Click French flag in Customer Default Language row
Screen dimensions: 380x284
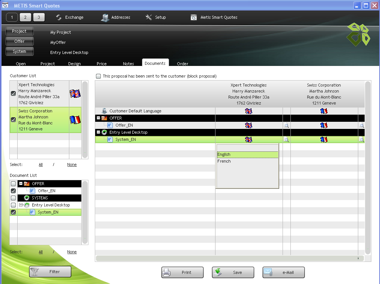tap(324, 111)
